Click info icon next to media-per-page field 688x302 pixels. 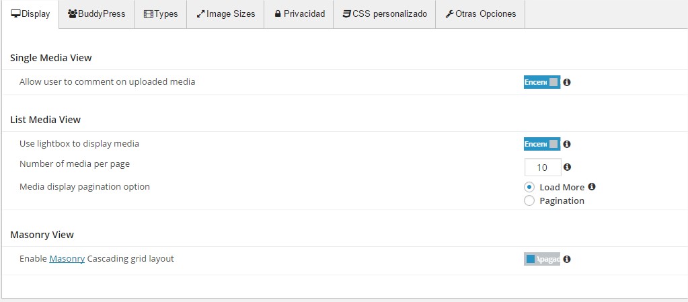(567, 167)
